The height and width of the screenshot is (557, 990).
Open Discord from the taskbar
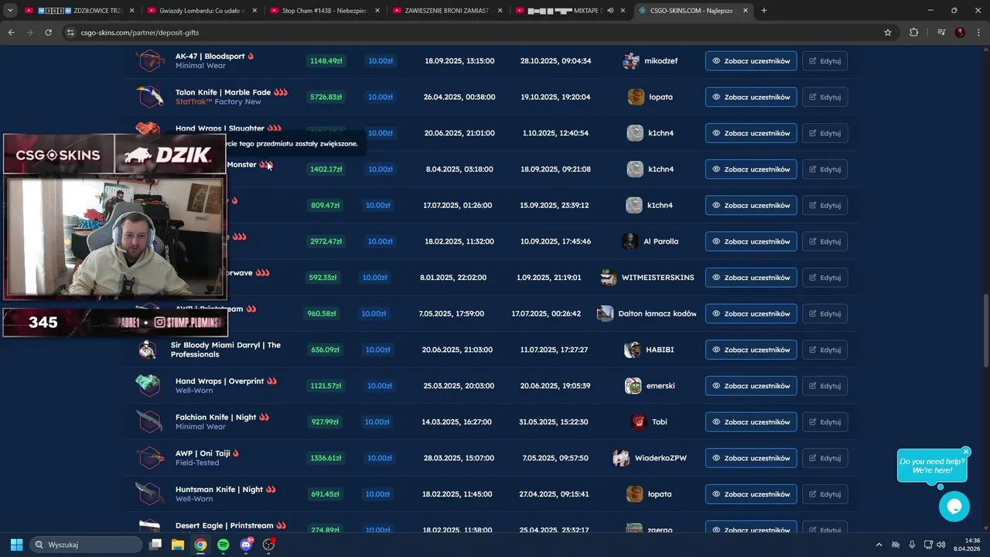246,545
